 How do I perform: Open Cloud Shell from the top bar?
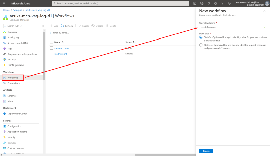[195, 3]
